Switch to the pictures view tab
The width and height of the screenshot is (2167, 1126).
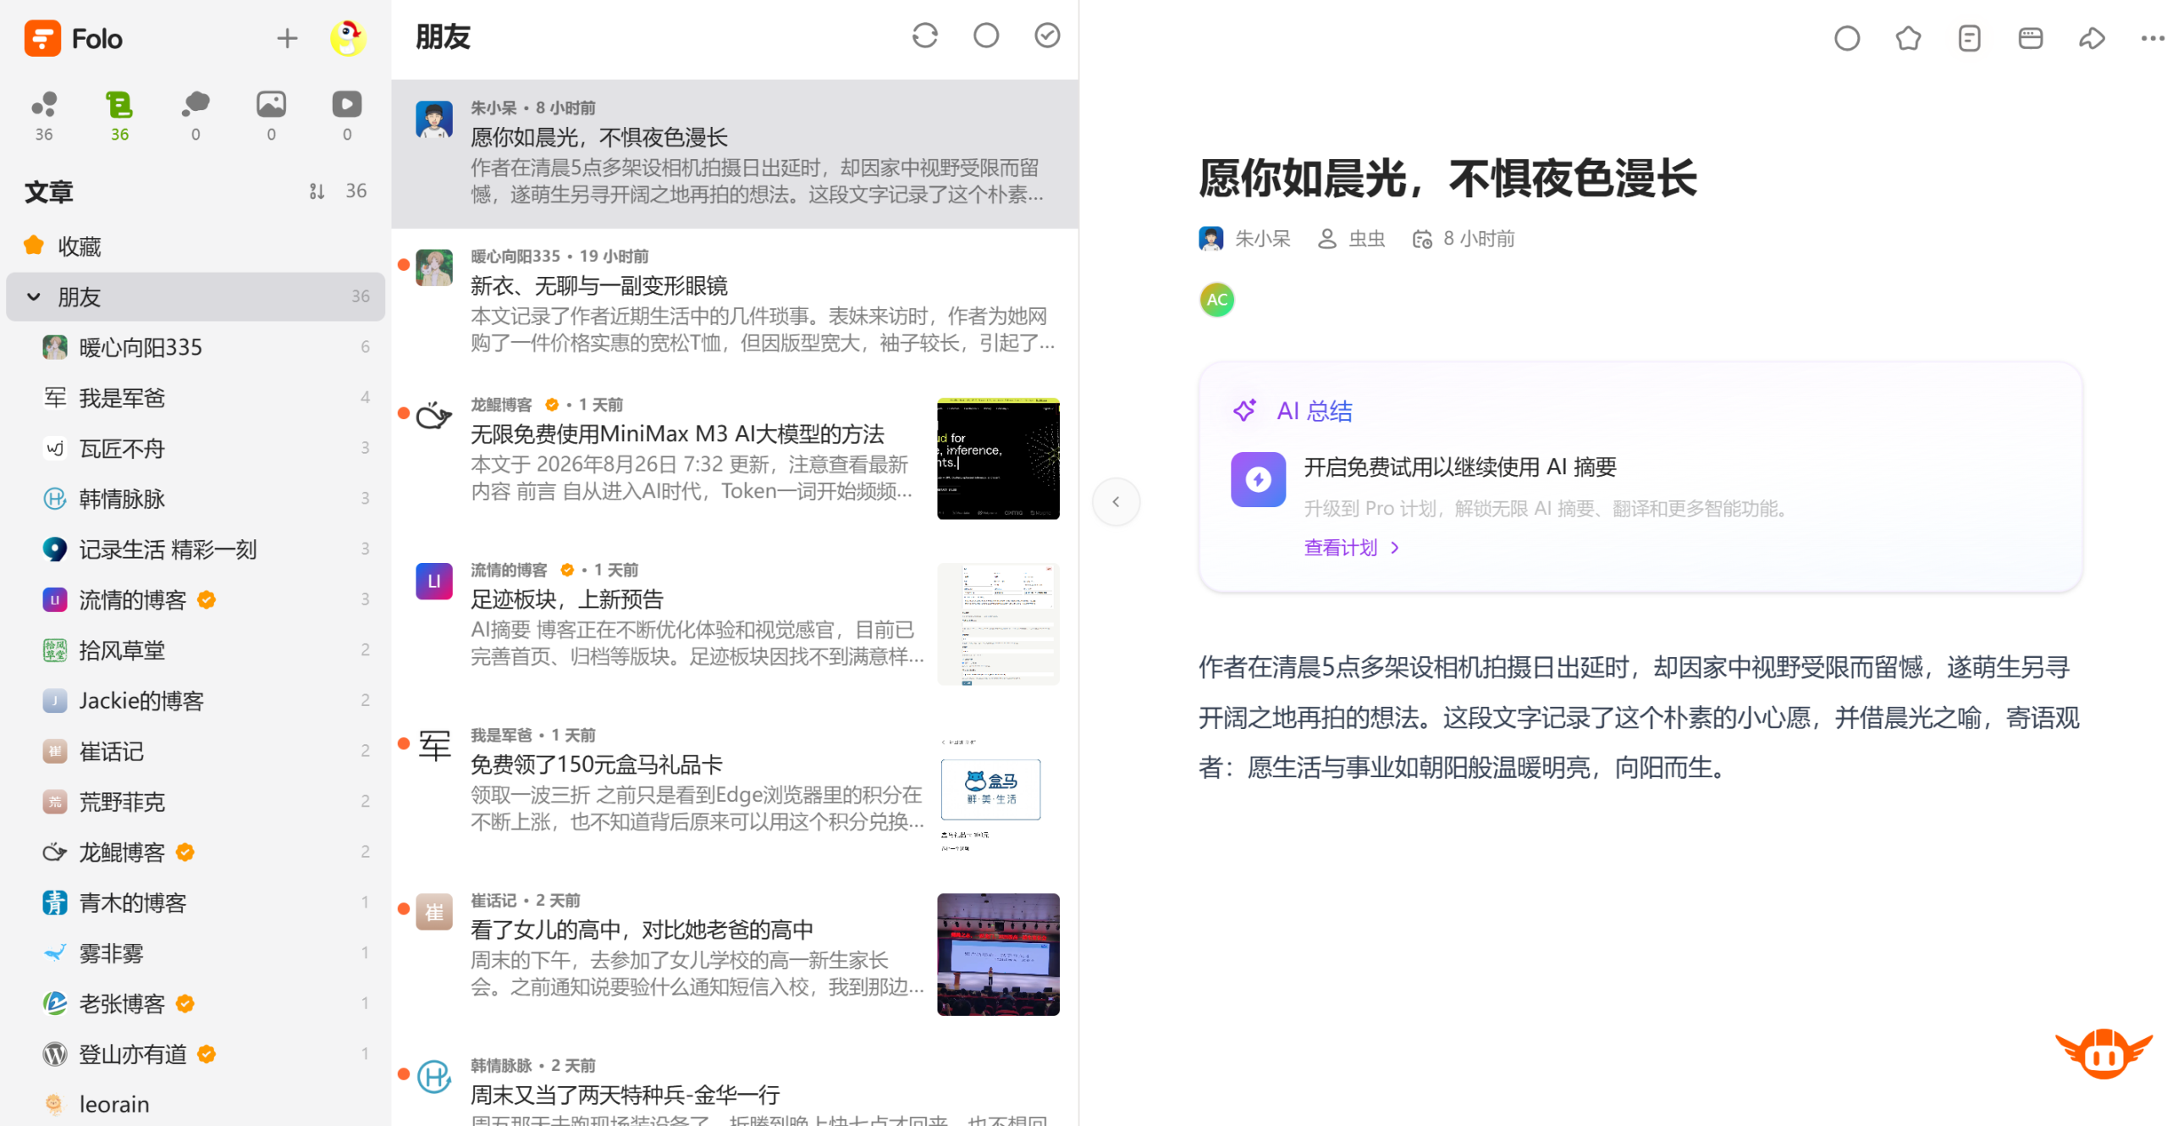pyautogui.click(x=271, y=115)
